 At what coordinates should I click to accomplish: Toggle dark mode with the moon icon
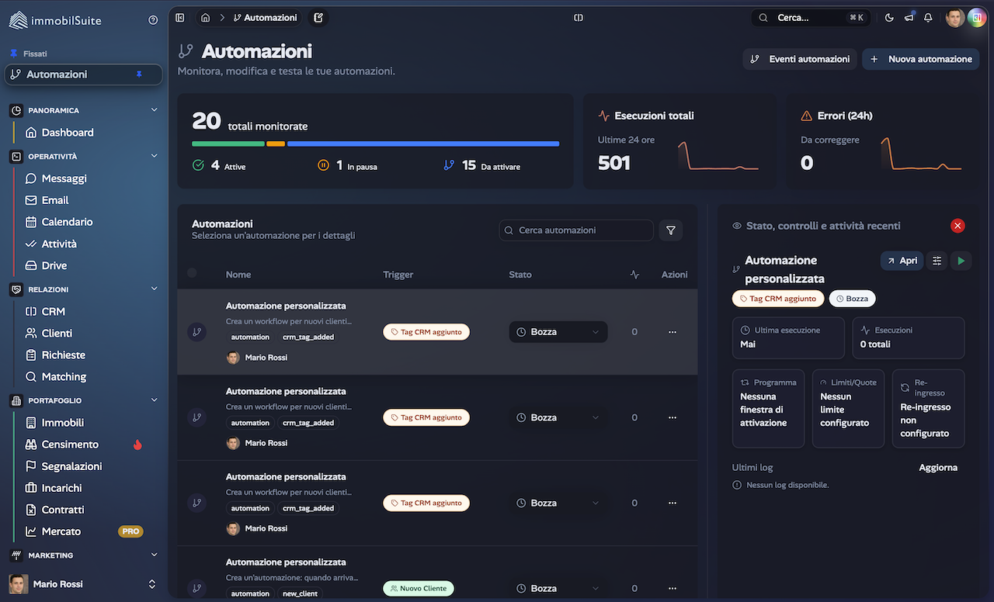(889, 17)
